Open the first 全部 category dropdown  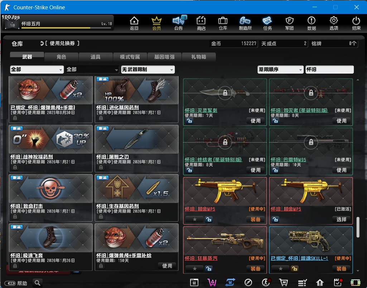click(37, 69)
